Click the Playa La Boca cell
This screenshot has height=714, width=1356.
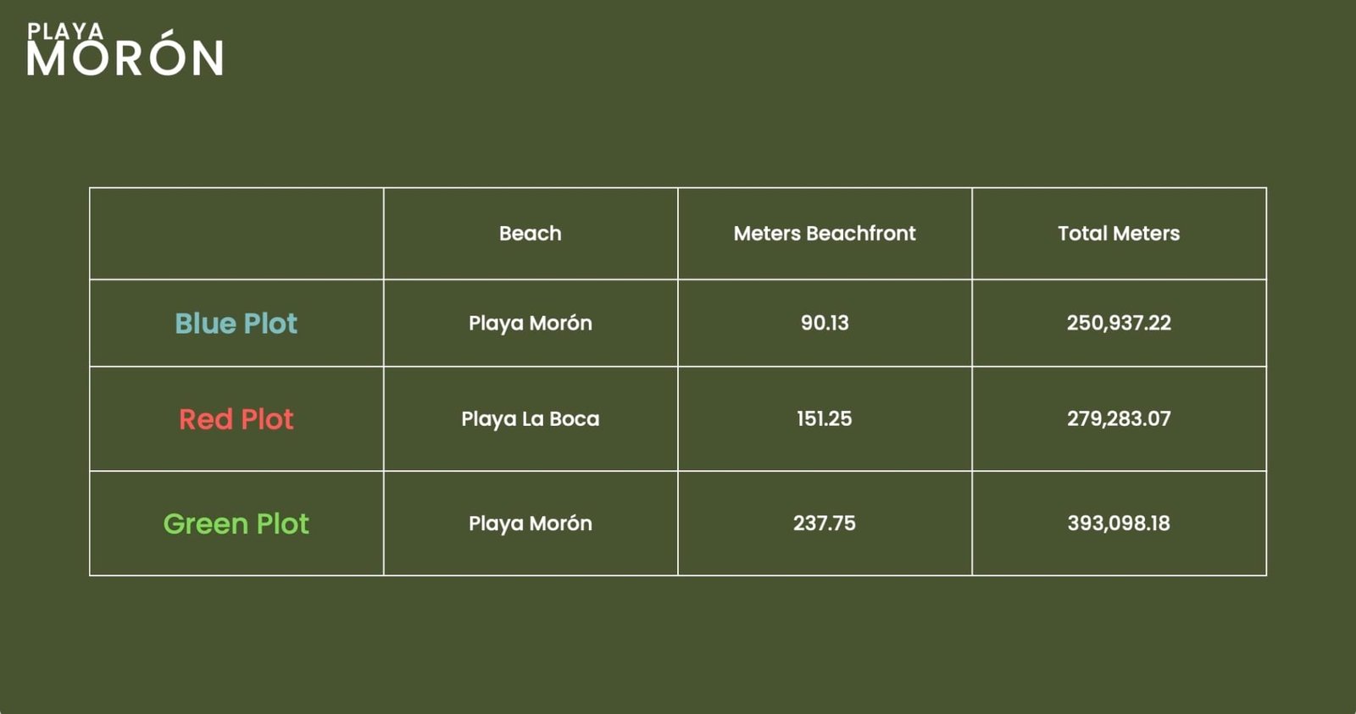(530, 419)
